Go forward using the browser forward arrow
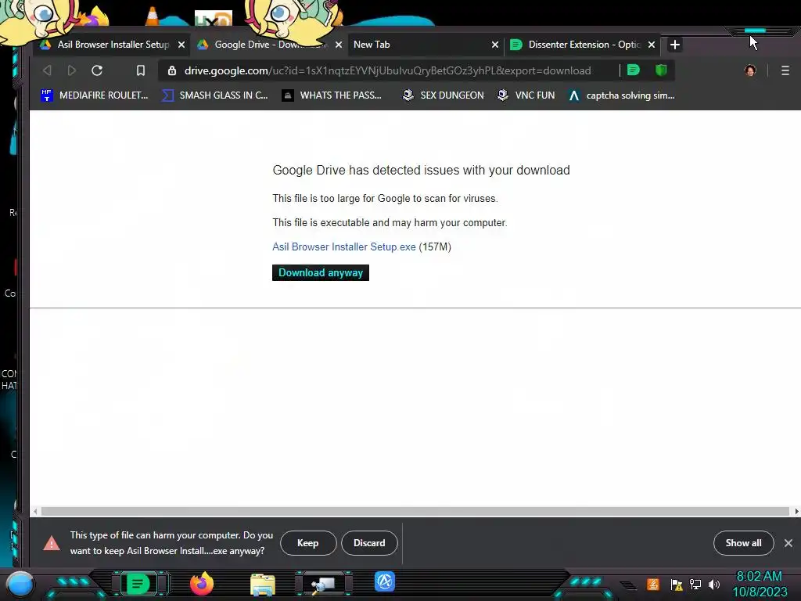This screenshot has width=801, height=601. point(71,70)
